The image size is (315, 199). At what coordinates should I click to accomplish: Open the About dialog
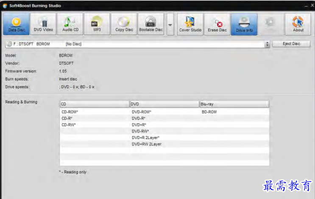tap(298, 25)
